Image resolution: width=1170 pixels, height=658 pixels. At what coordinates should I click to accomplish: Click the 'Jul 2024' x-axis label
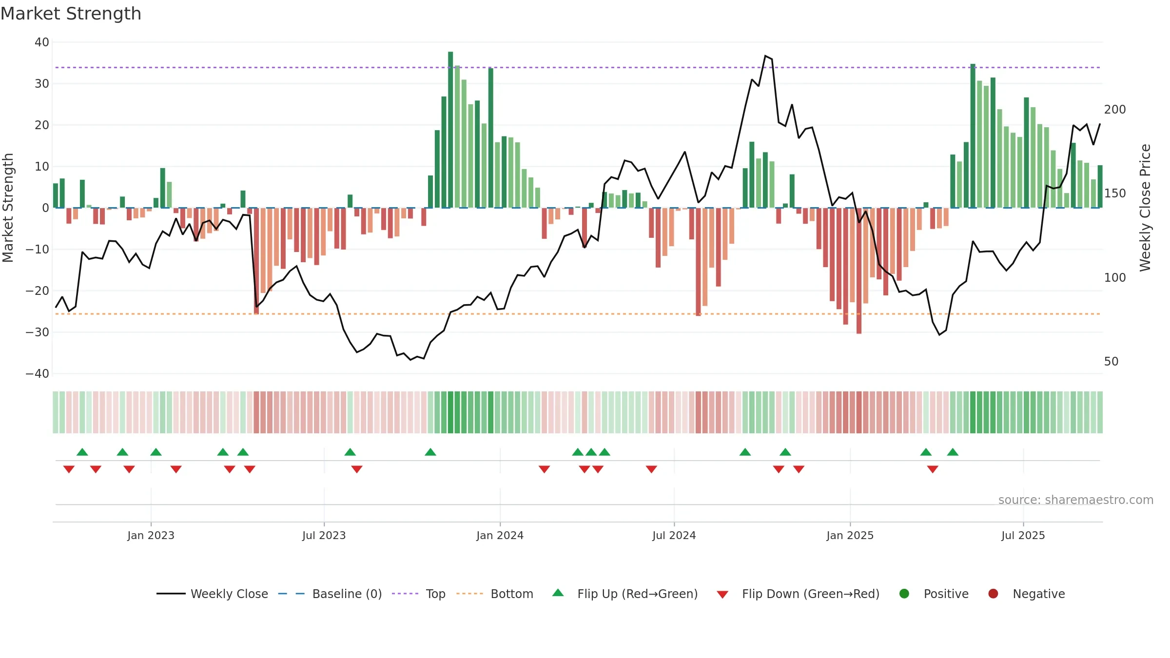(x=674, y=536)
